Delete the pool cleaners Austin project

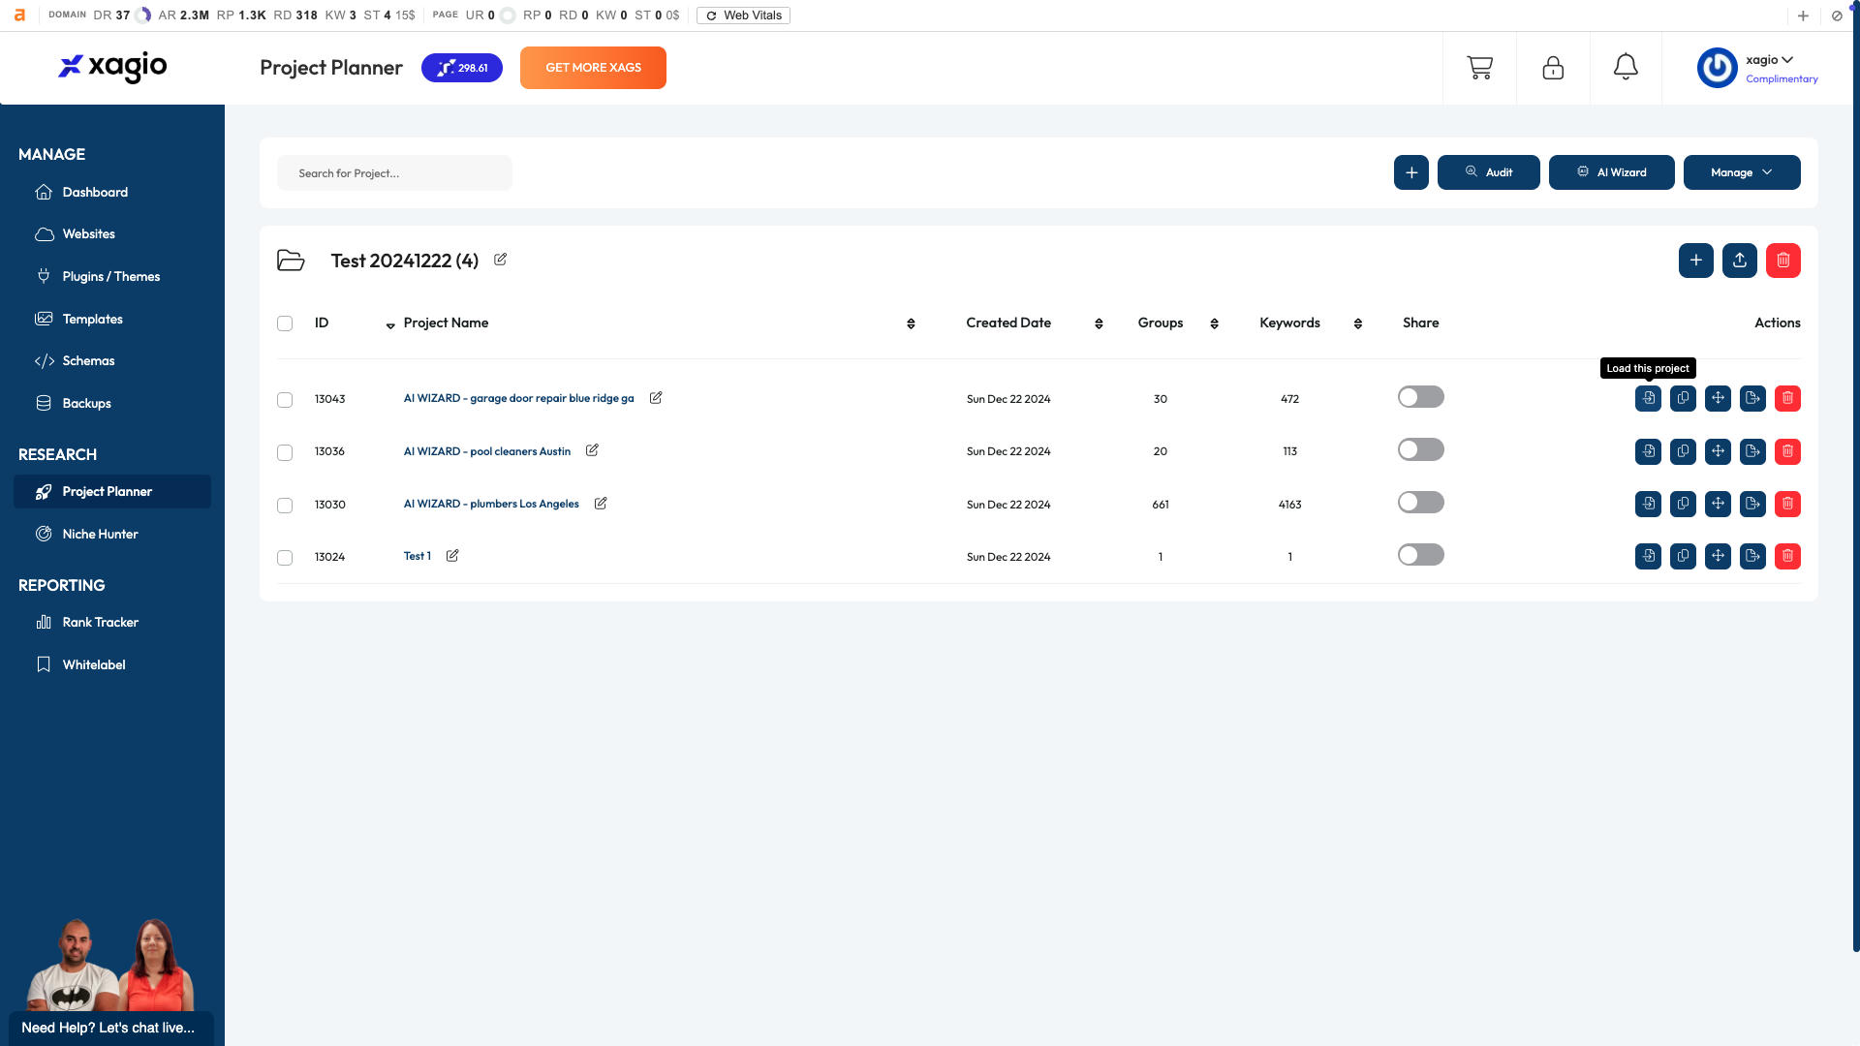coord(1787,451)
